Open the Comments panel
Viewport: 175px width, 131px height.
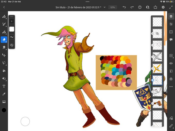tap(171, 40)
